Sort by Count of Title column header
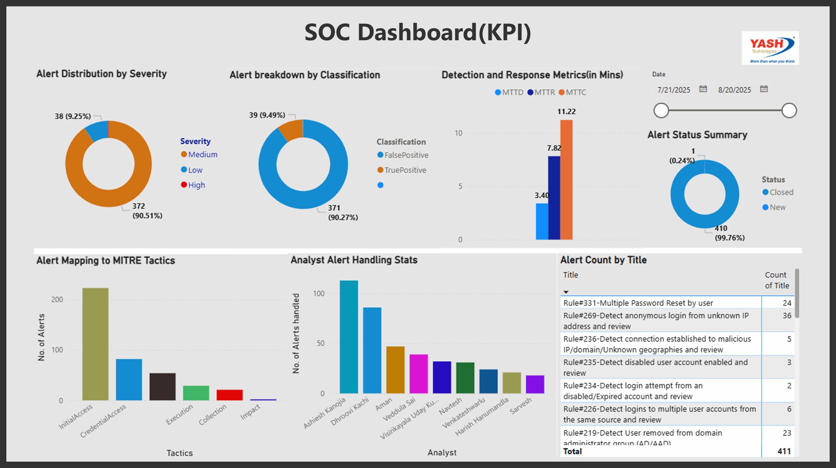The image size is (836, 468). [x=777, y=280]
